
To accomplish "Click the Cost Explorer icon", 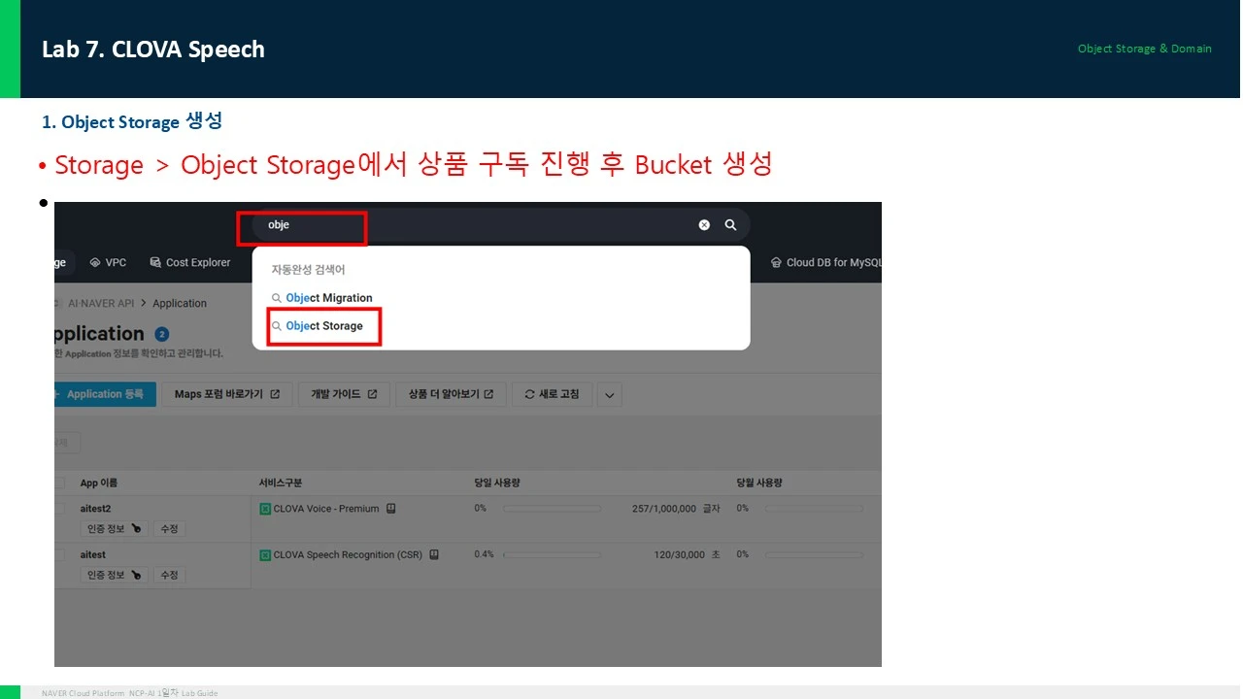I will click(155, 262).
